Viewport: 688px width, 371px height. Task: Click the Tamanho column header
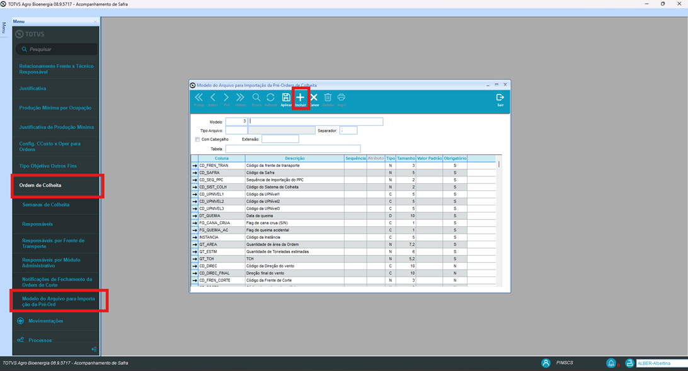point(406,158)
